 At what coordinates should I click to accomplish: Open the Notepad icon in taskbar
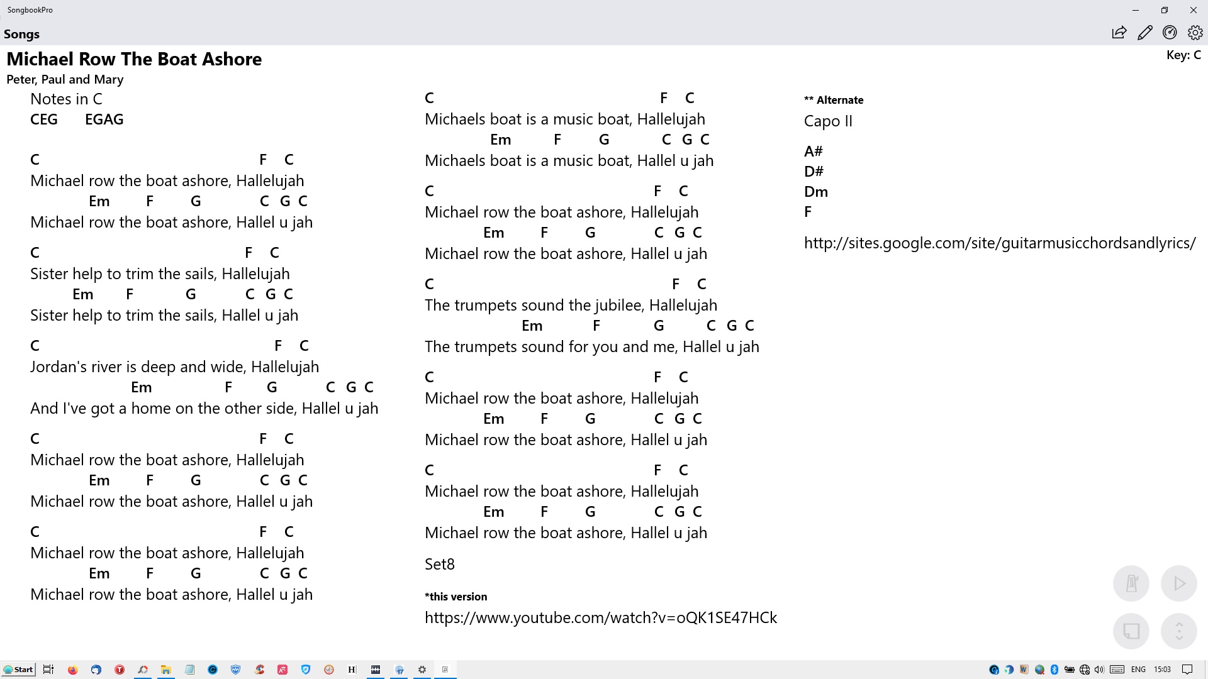(189, 670)
